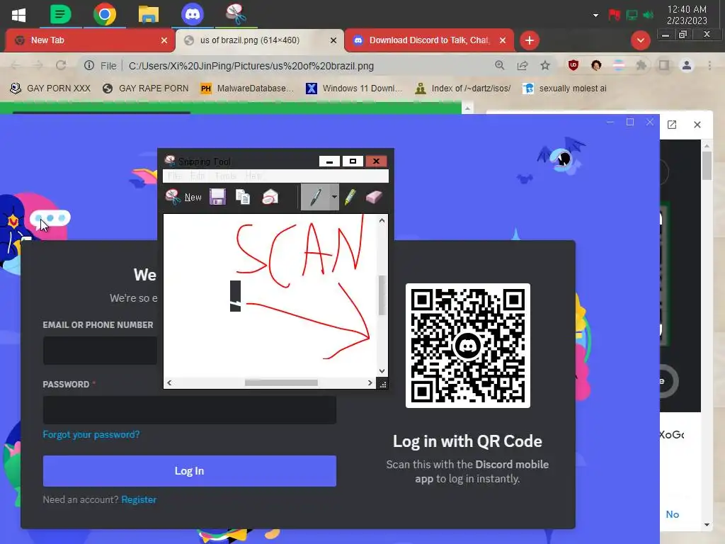Viewport: 725px width, 544px height.
Task: Open Snipping Tool from the taskbar
Action: [236, 15]
